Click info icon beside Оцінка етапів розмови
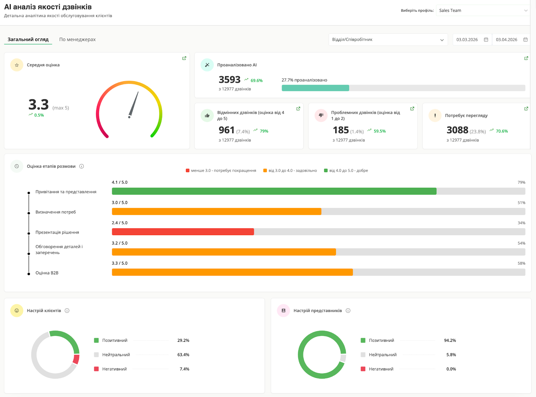This screenshot has width=536, height=397. click(81, 166)
